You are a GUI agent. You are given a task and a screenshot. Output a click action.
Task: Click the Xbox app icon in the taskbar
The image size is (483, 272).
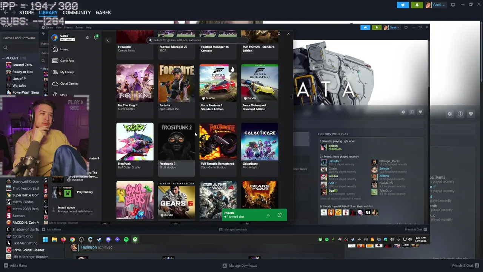[135, 240]
